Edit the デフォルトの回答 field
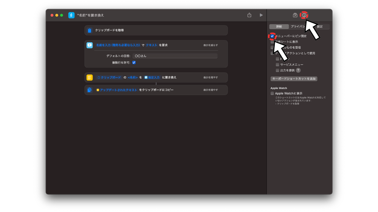Viewport: 378px width, 212px height. click(x=175, y=56)
